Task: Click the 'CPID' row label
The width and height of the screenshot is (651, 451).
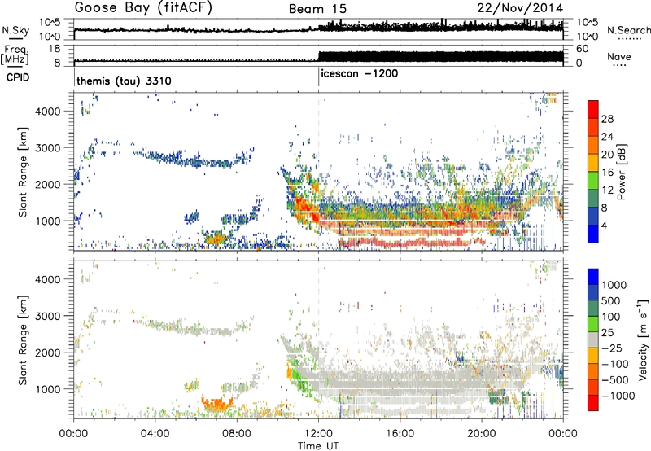Action: click(x=17, y=77)
